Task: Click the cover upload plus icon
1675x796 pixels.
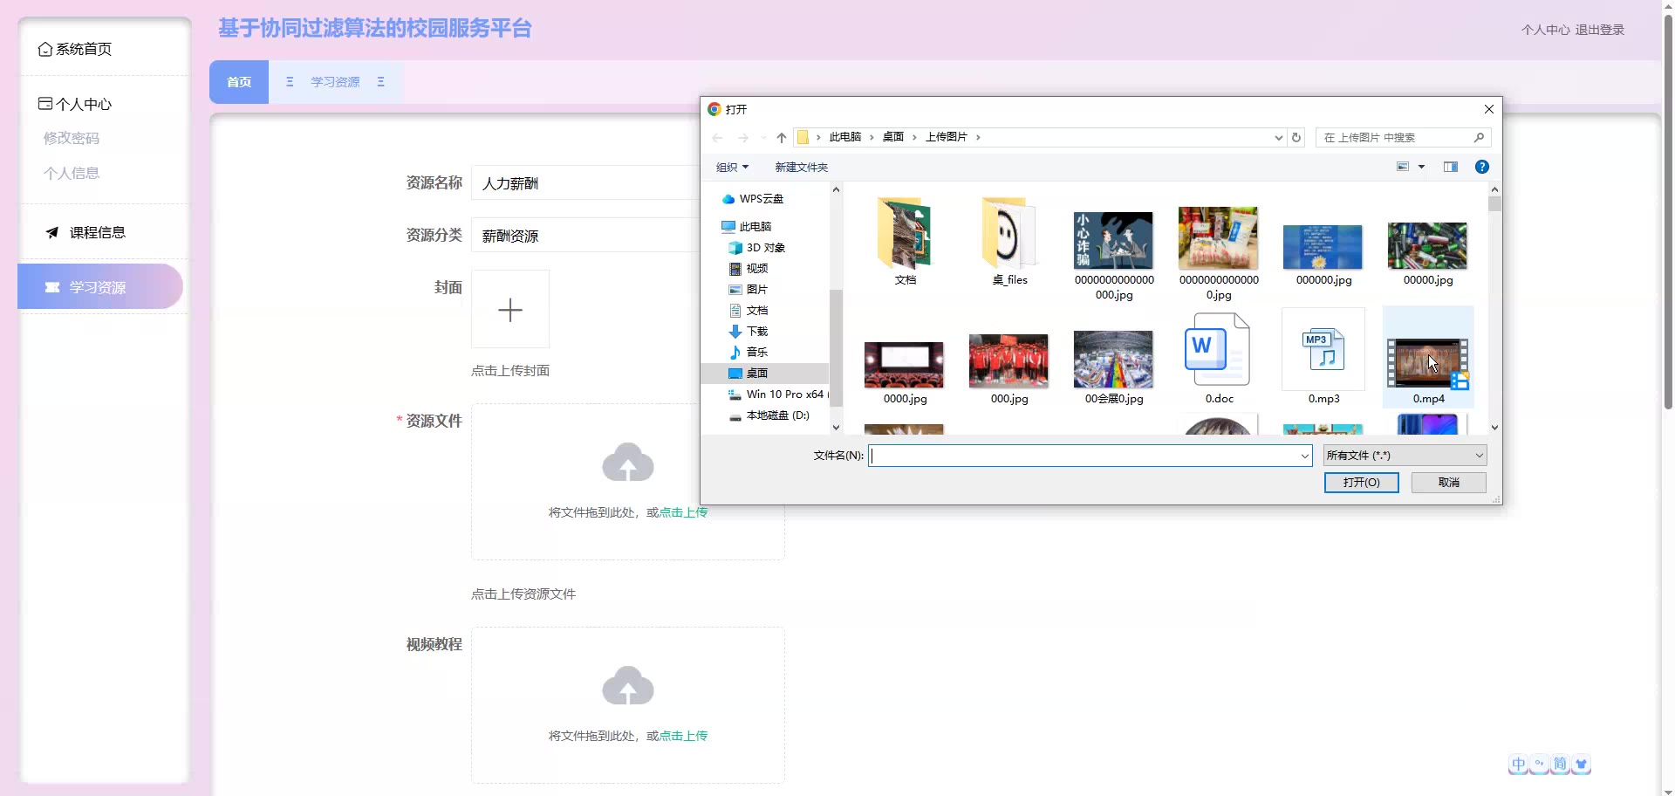Action: pos(510,309)
